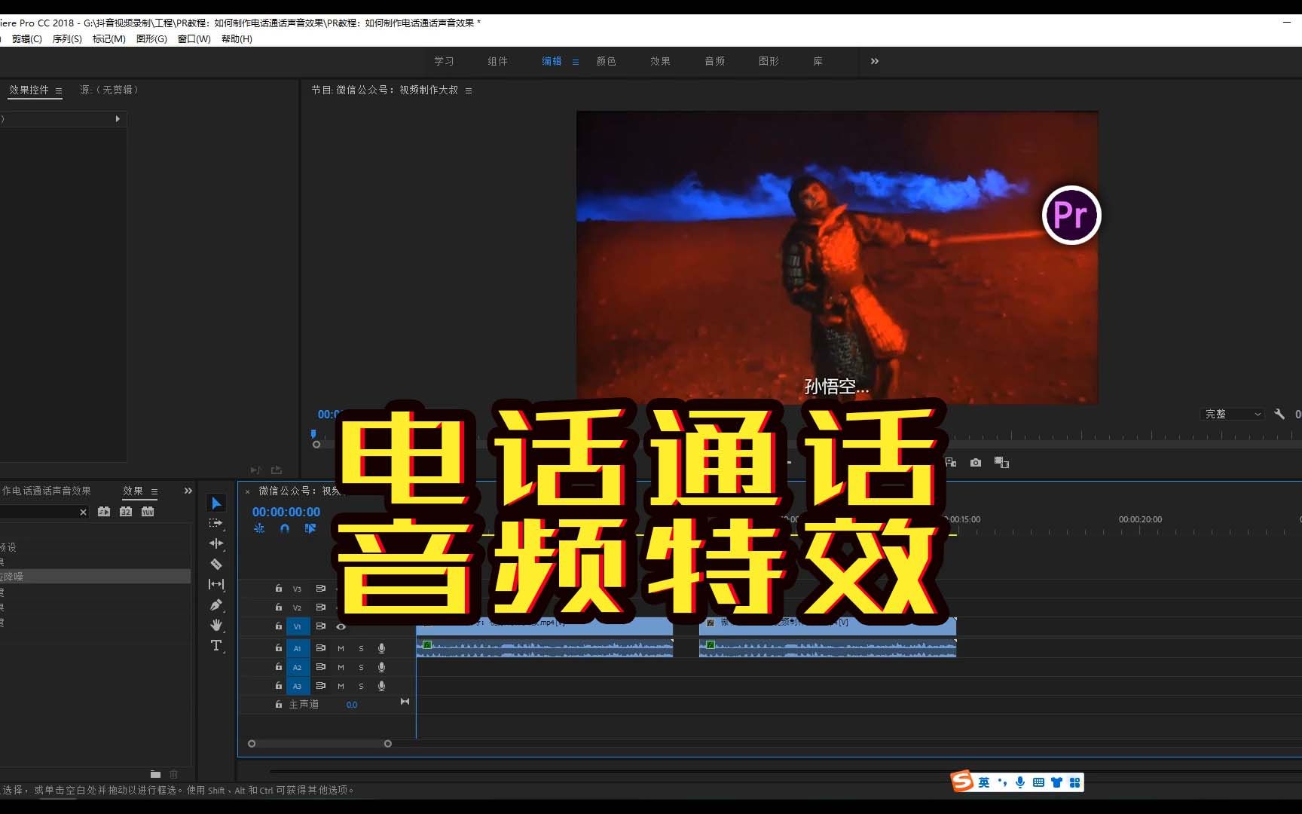Toggle sync lock on track A1

tap(320, 648)
